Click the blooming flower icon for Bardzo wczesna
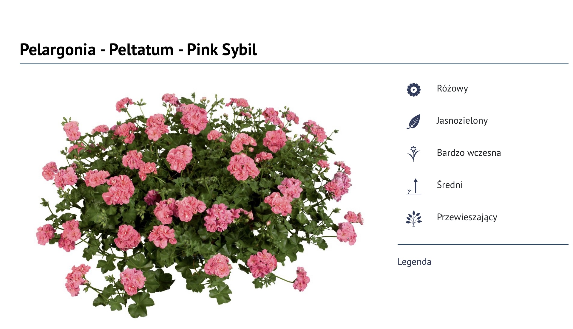The height and width of the screenshot is (329, 573). pyautogui.click(x=413, y=154)
